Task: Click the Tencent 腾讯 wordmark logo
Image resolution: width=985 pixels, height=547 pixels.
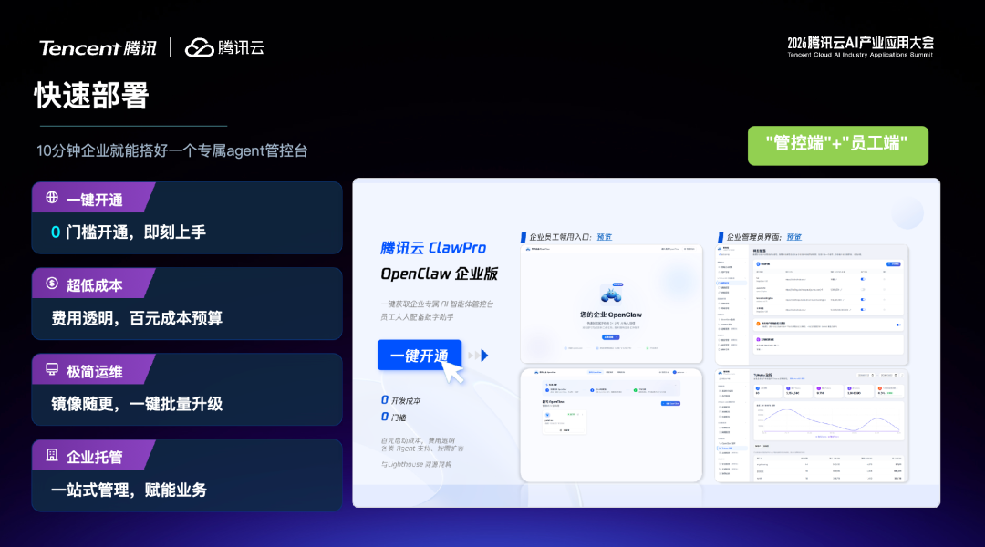Action: click(x=98, y=48)
